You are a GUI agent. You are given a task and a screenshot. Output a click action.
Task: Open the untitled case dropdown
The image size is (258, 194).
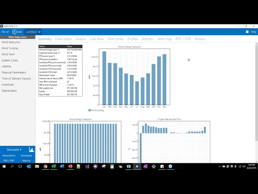[x=33, y=32]
